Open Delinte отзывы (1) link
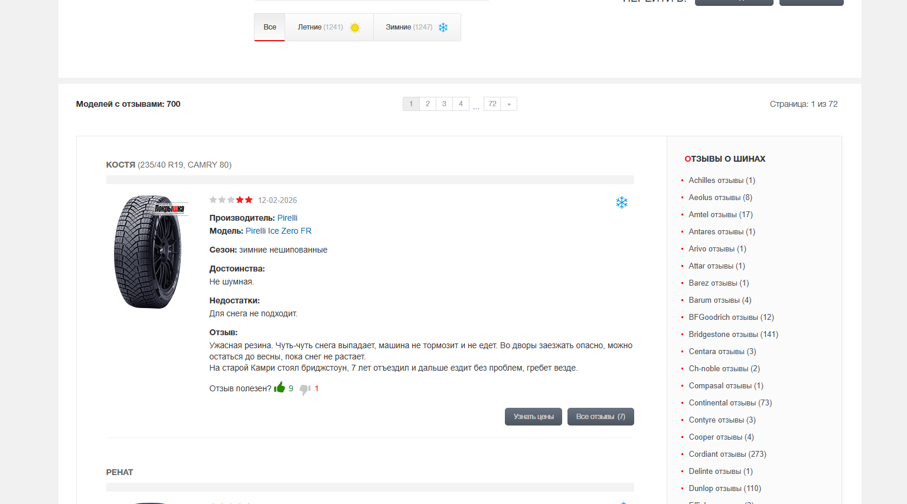907x504 pixels. coord(720,472)
